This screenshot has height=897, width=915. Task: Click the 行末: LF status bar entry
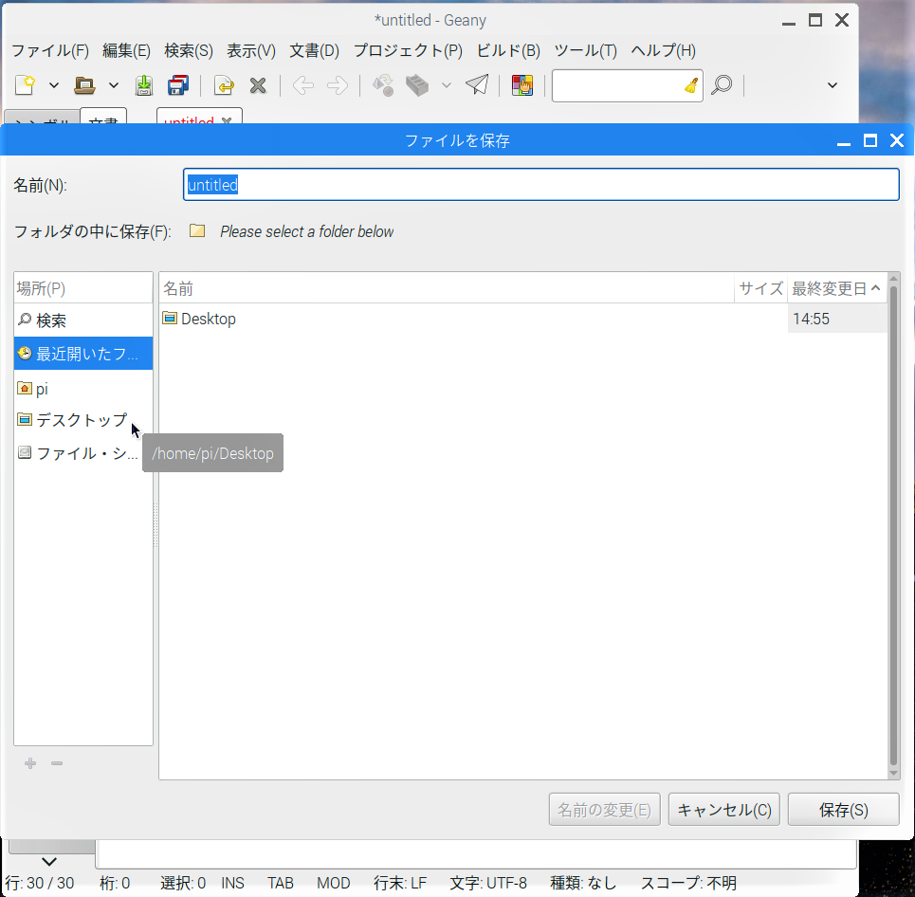coord(400,883)
